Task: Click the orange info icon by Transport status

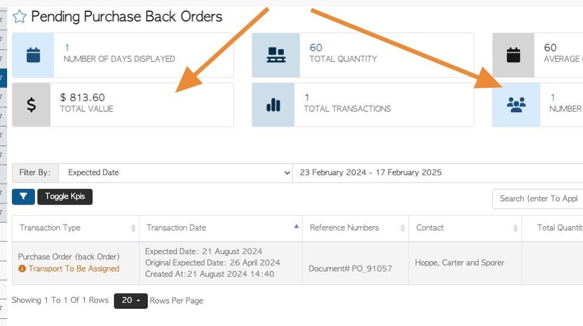Action: tap(23, 269)
